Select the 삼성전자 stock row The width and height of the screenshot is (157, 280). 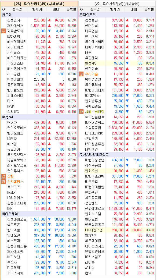(39, 20)
